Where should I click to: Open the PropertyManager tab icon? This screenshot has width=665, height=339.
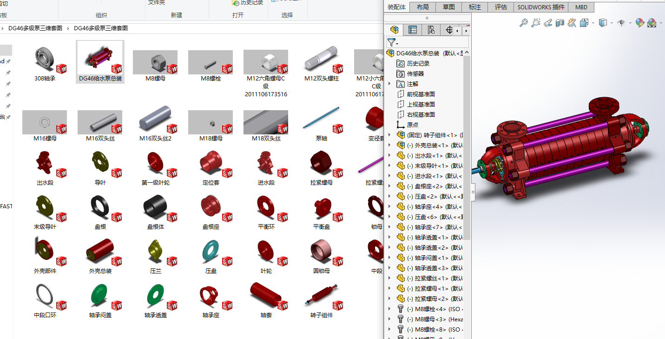click(413, 30)
